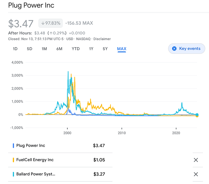Click the -156.53 MAX change text
Viewport: 209px width, 184px height.
[79, 23]
